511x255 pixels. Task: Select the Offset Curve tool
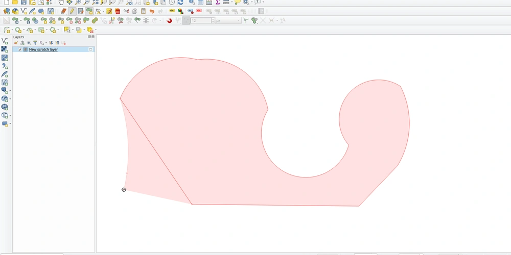point(95,20)
